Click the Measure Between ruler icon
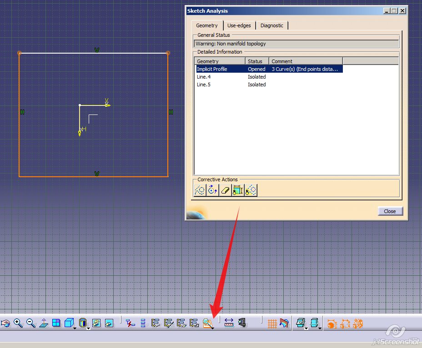Image resolution: width=422 pixels, height=348 pixels. tap(229, 323)
